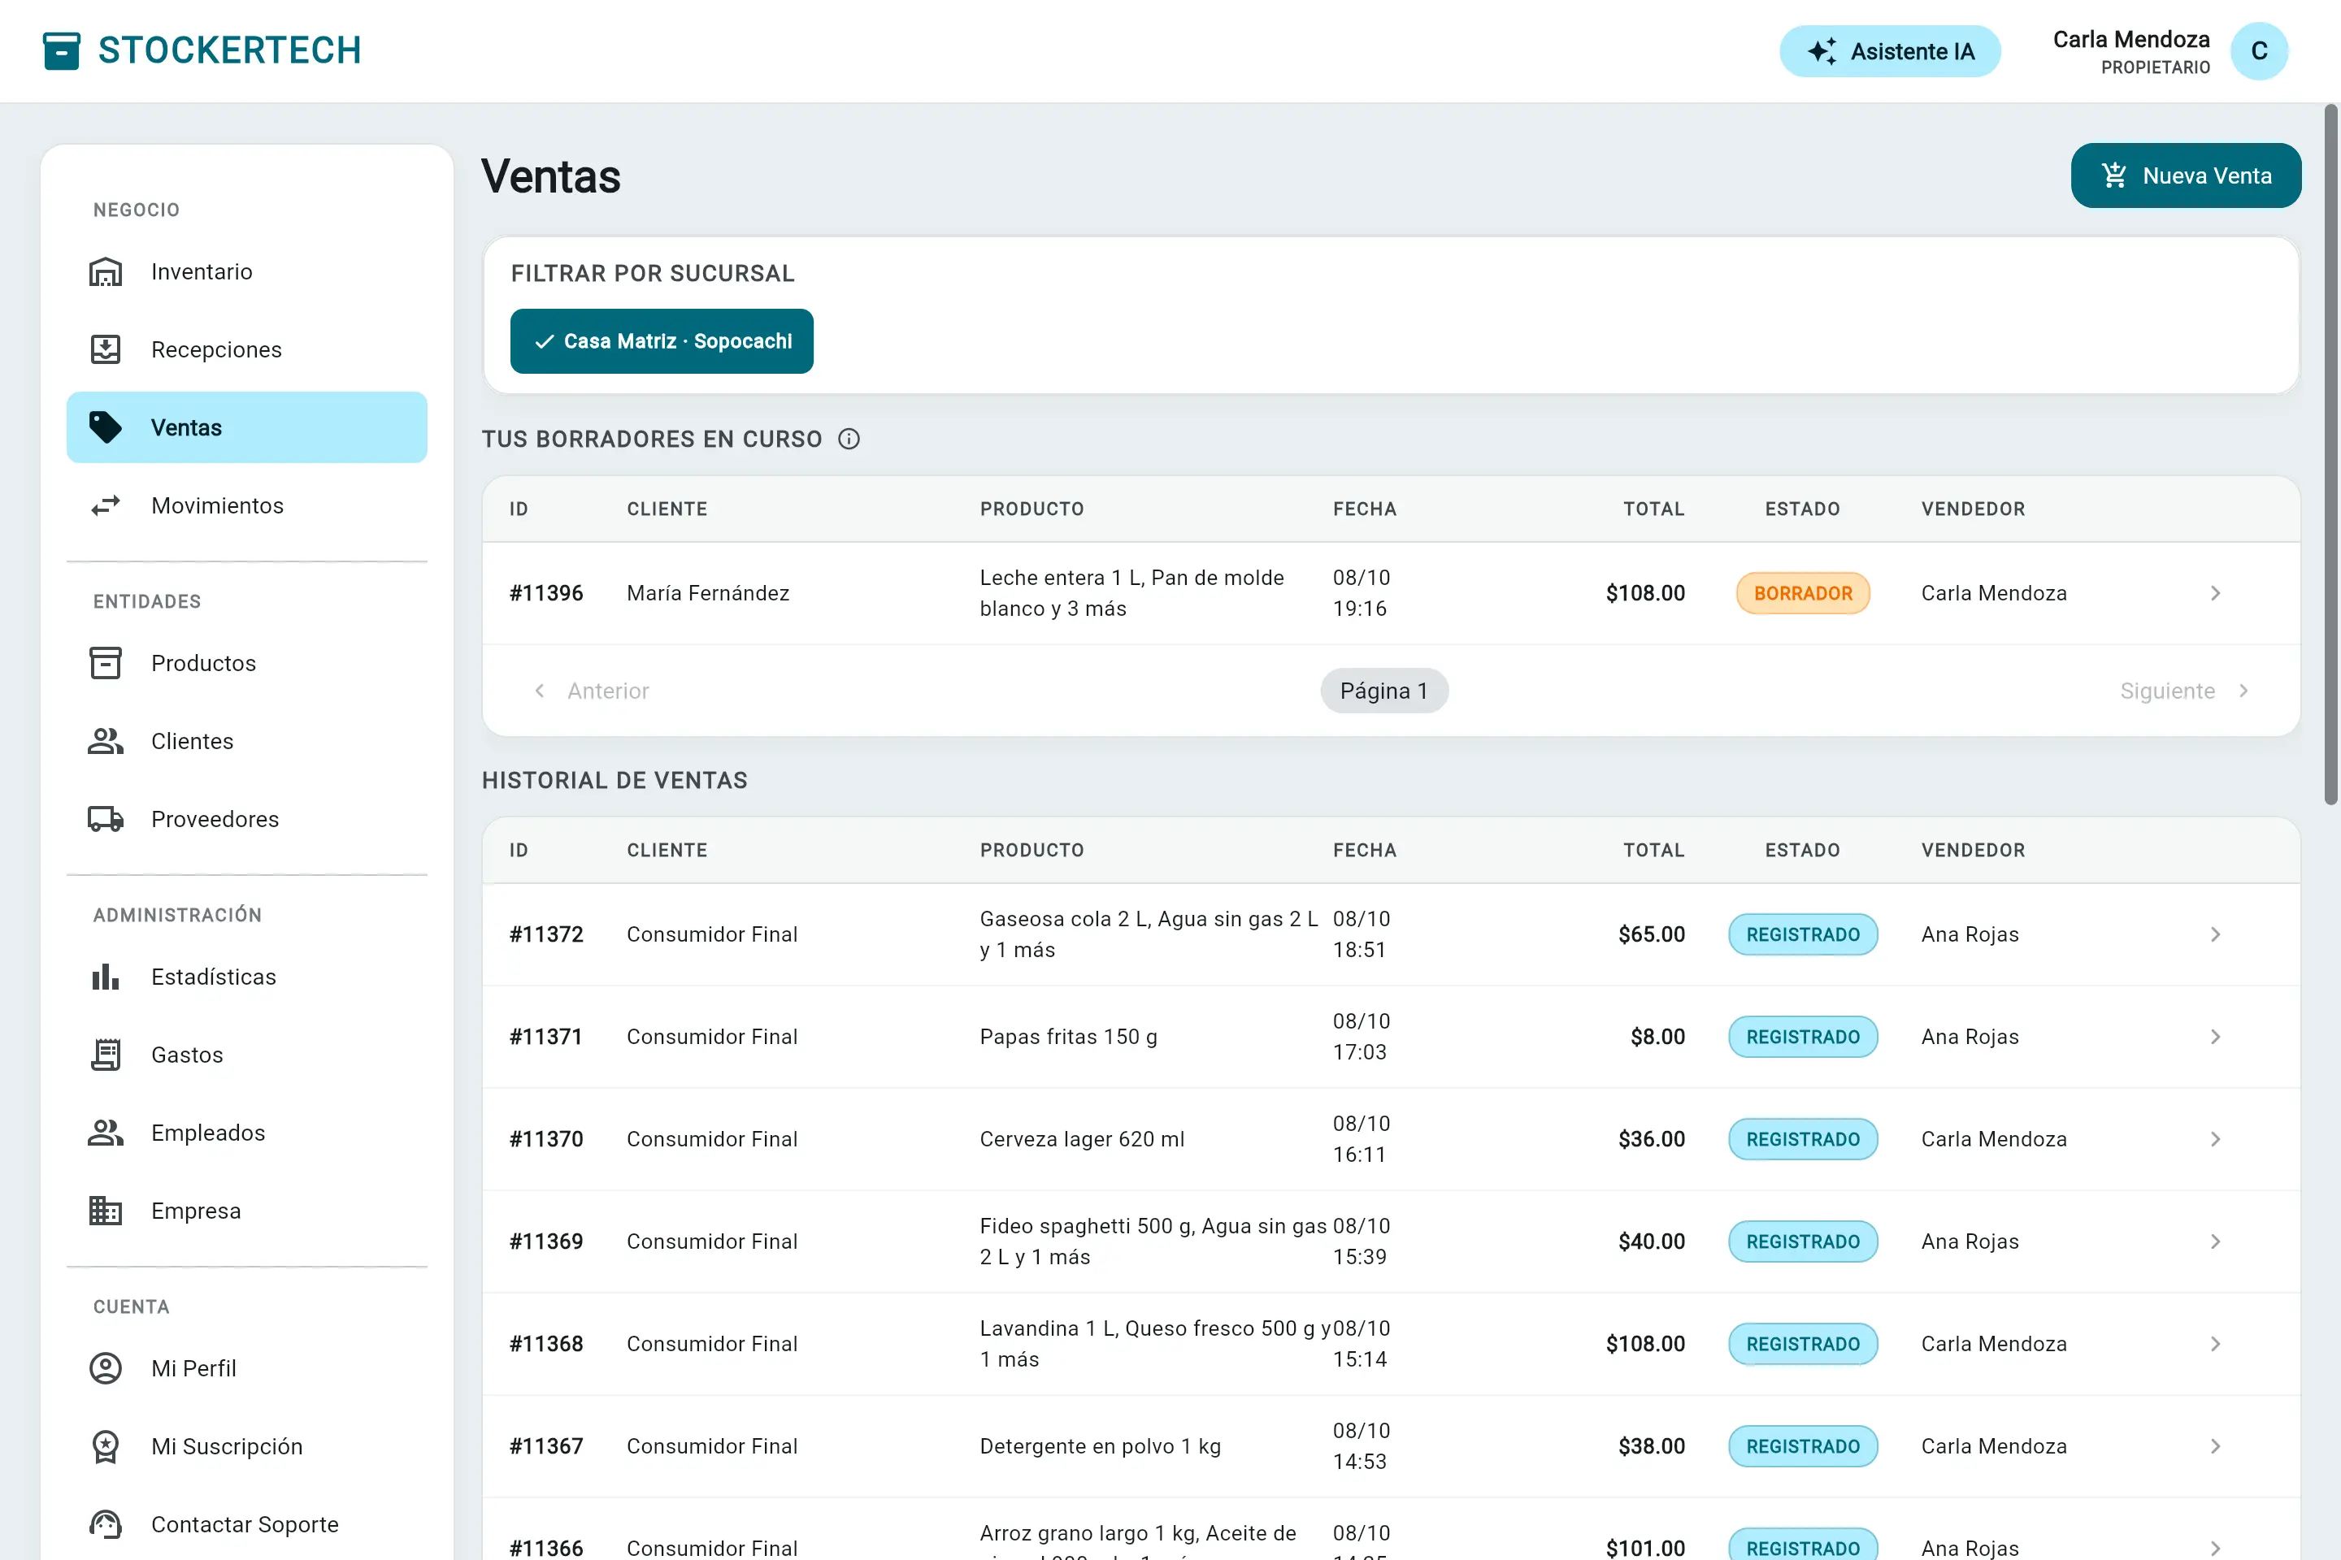Expand sale #11370 using its row chevron
Image resolution: width=2341 pixels, height=1560 pixels.
pyautogui.click(x=2214, y=1139)
